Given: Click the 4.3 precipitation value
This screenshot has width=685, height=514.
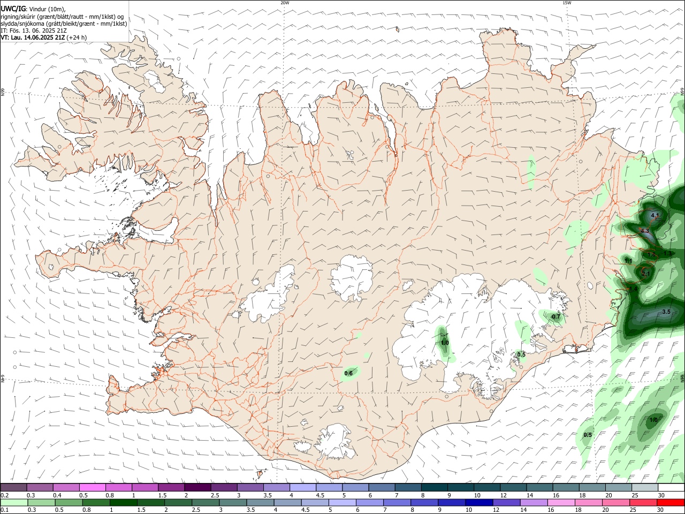Looking at the screenshot, I should (644, 231).
